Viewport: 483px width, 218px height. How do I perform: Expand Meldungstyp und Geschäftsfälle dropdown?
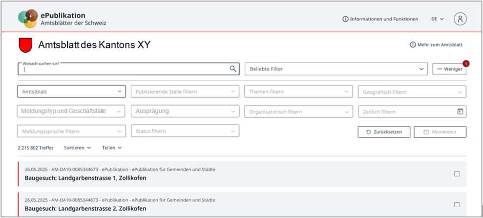pyautogui.click(x=71, y=111)
